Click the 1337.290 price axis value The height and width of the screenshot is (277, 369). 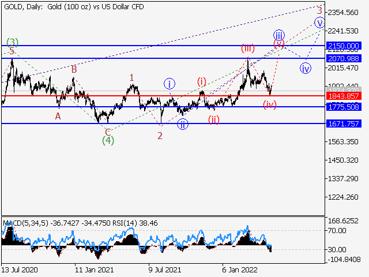coord(343,178)
